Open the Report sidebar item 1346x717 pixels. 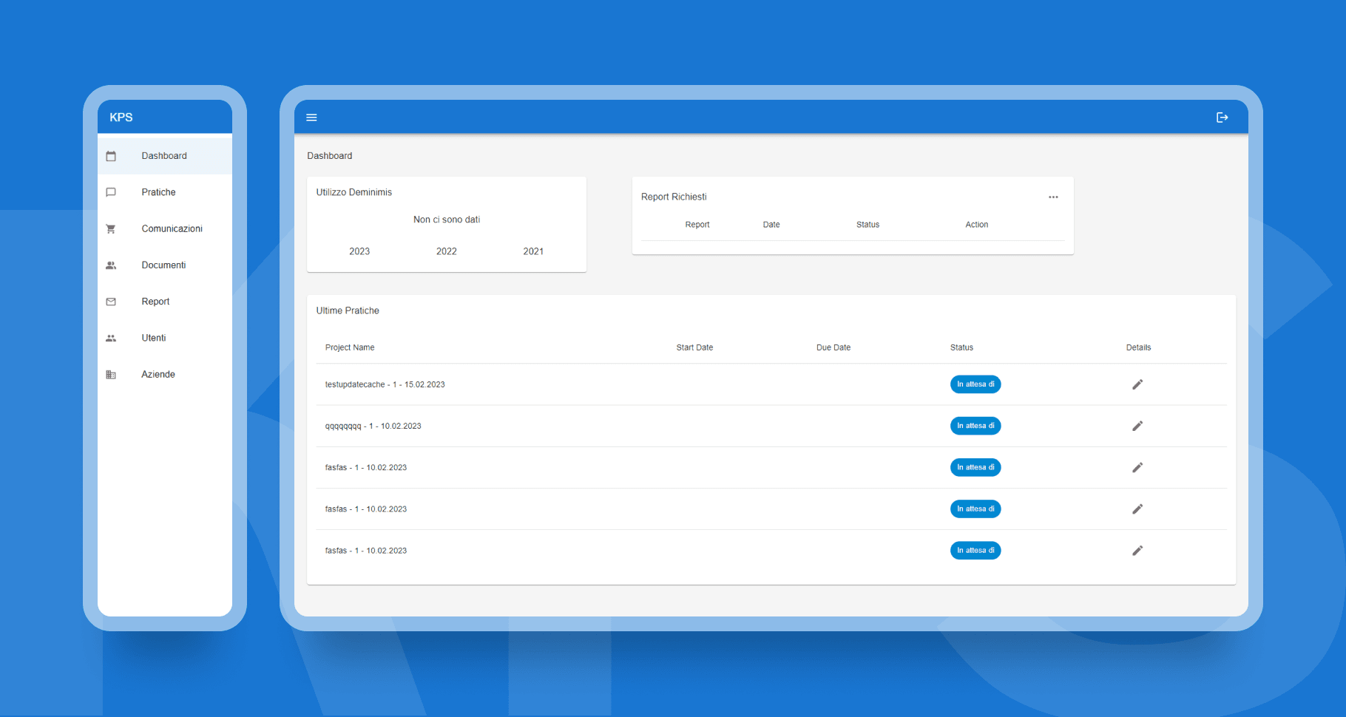click(x=165, y=302)
